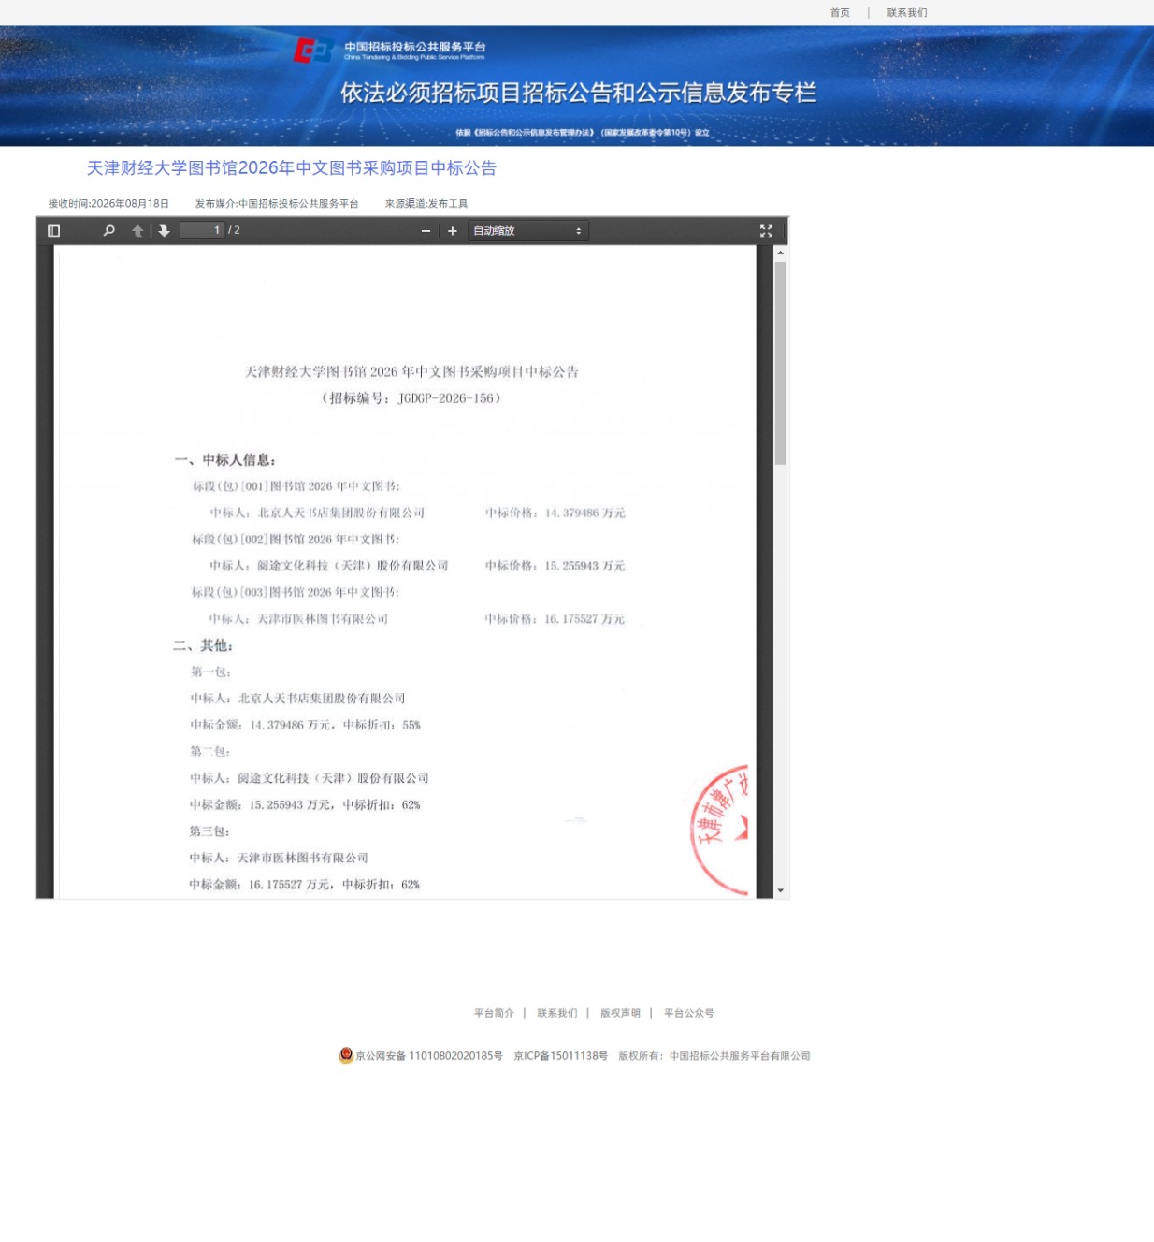
Task: Open the PDF find search tool
Action: [x=109, y=231]
